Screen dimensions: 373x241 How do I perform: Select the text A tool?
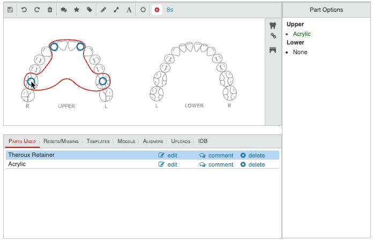pyautogui.click(x=129, y=10)
